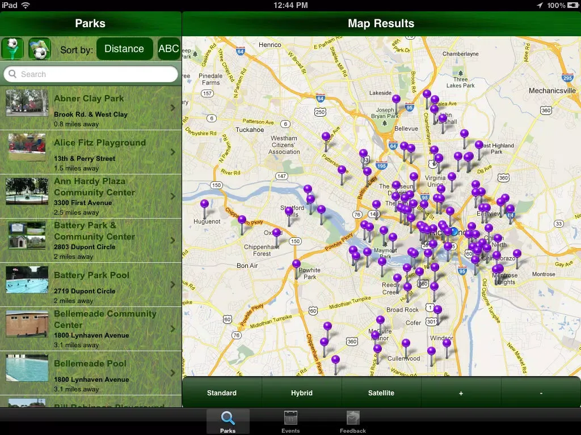The width and height of the screenshot is (581, 435).
Task: Sort parks by Distance
Action: click(x=124, y=49)
